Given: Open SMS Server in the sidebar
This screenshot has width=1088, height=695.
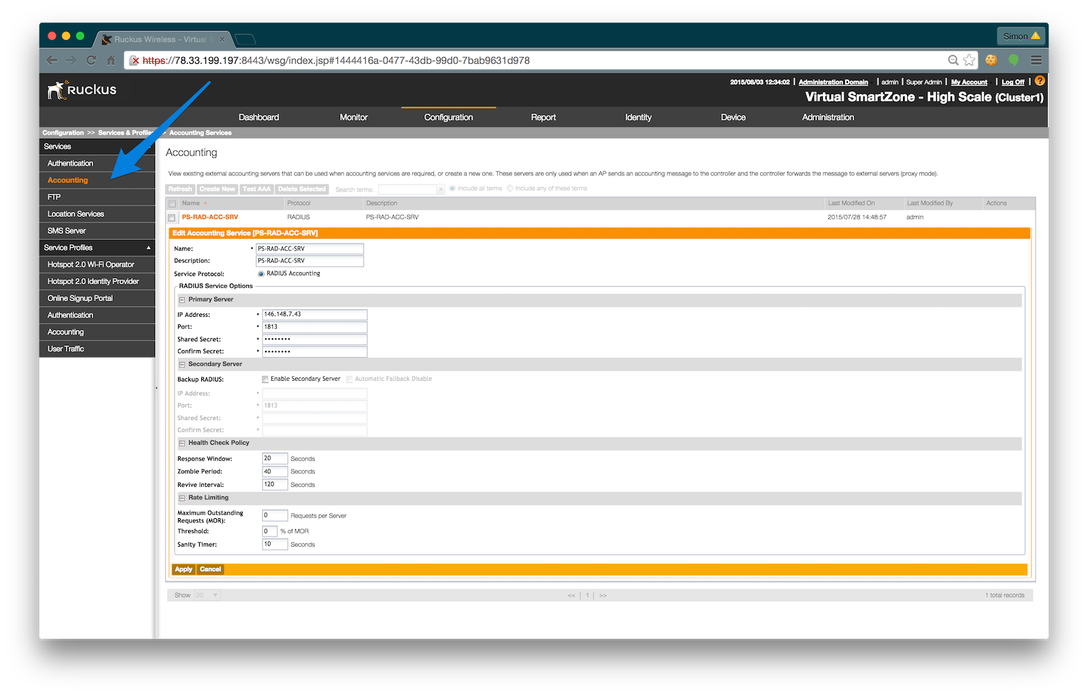Looking at the screenshot, I should pyautogui.click(x=97, y=231).
